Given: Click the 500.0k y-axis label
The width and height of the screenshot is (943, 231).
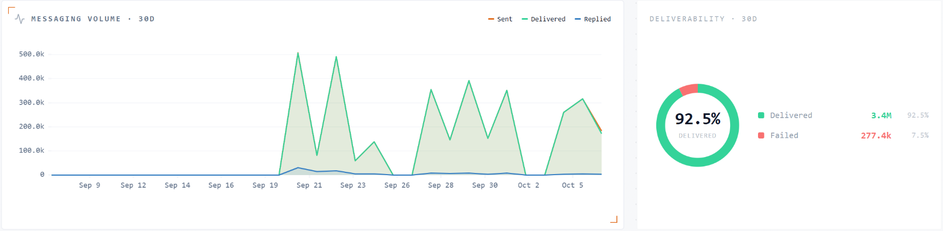Looking at the screenshot, I should (x=32, y=54).
